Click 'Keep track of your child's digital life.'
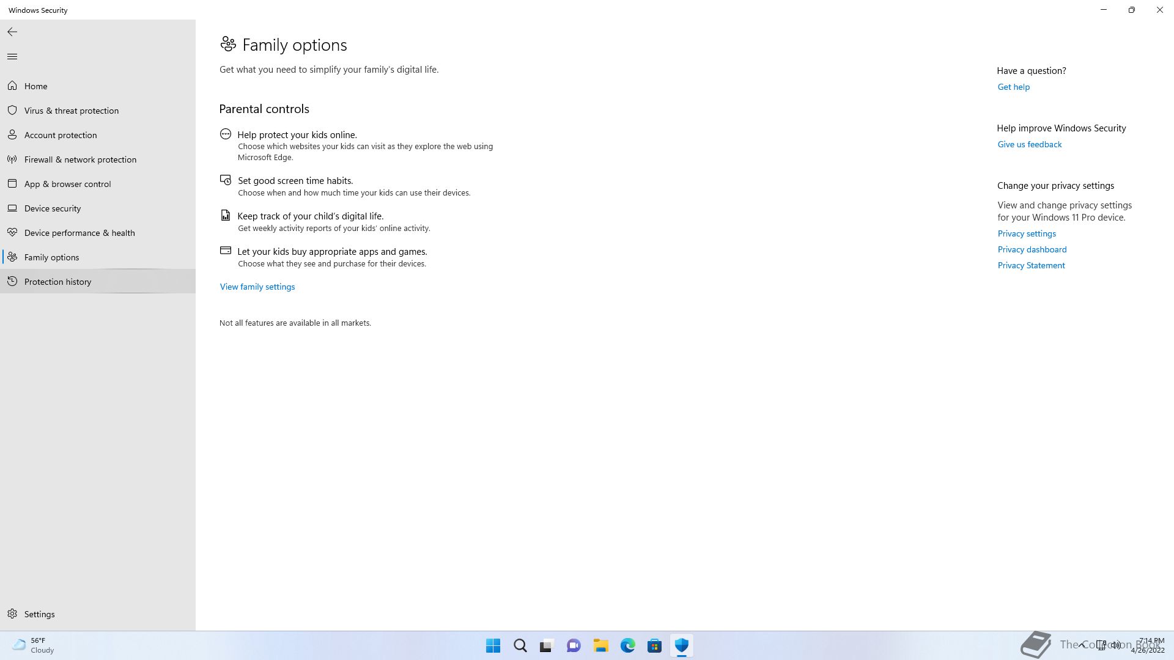 tap(311, 216)
